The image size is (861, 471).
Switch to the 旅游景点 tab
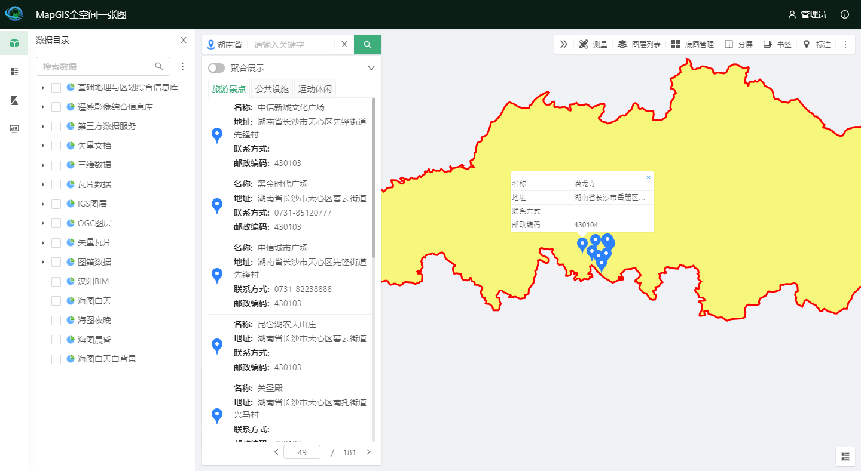pos(229,88)
